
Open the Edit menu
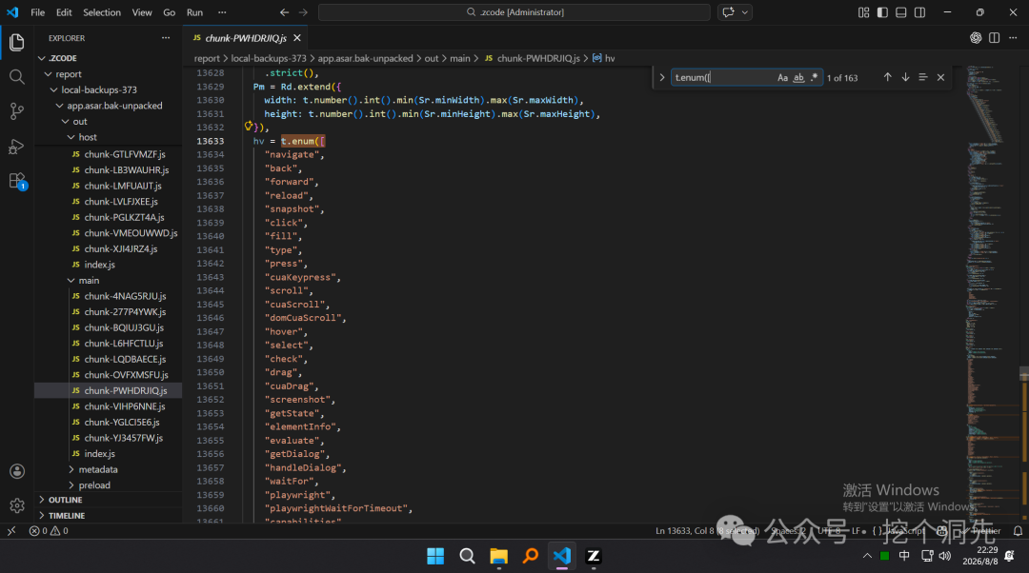[64, 12]
